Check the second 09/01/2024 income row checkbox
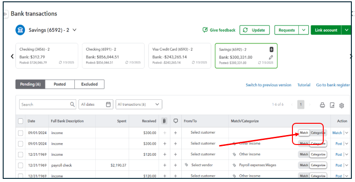This screenshot has width=355, height=182. tap(20, 144)
